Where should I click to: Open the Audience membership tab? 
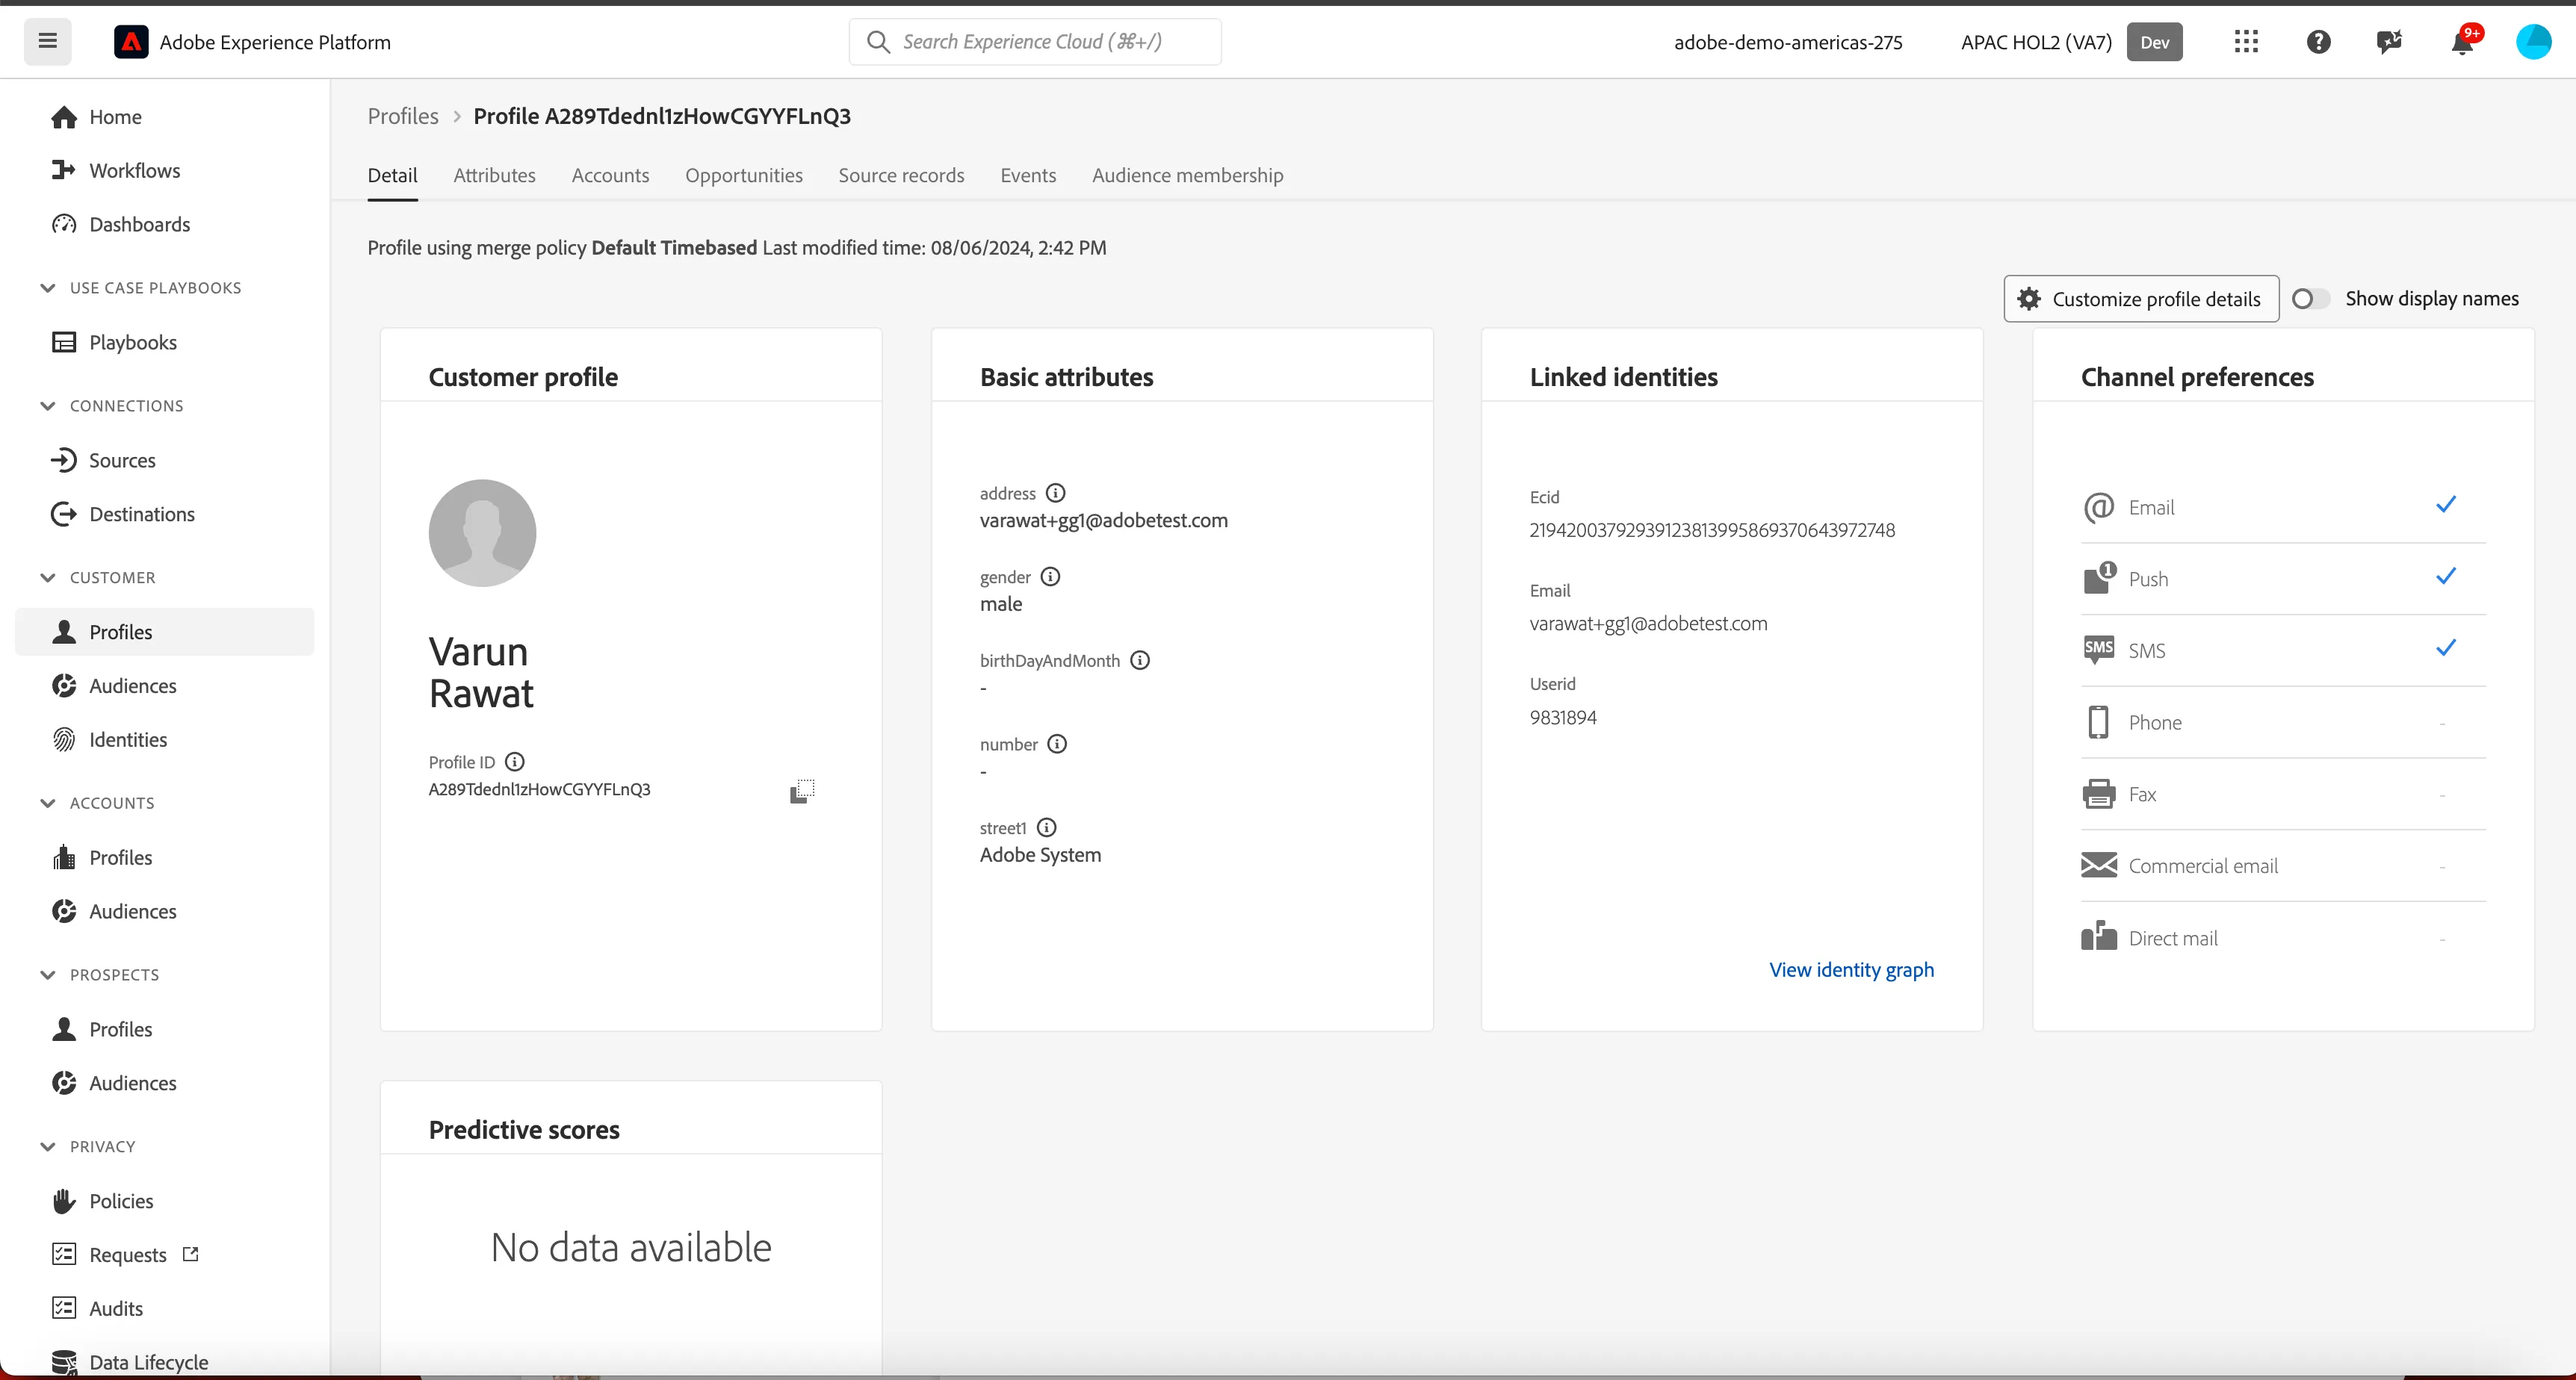pos(1187,175)
